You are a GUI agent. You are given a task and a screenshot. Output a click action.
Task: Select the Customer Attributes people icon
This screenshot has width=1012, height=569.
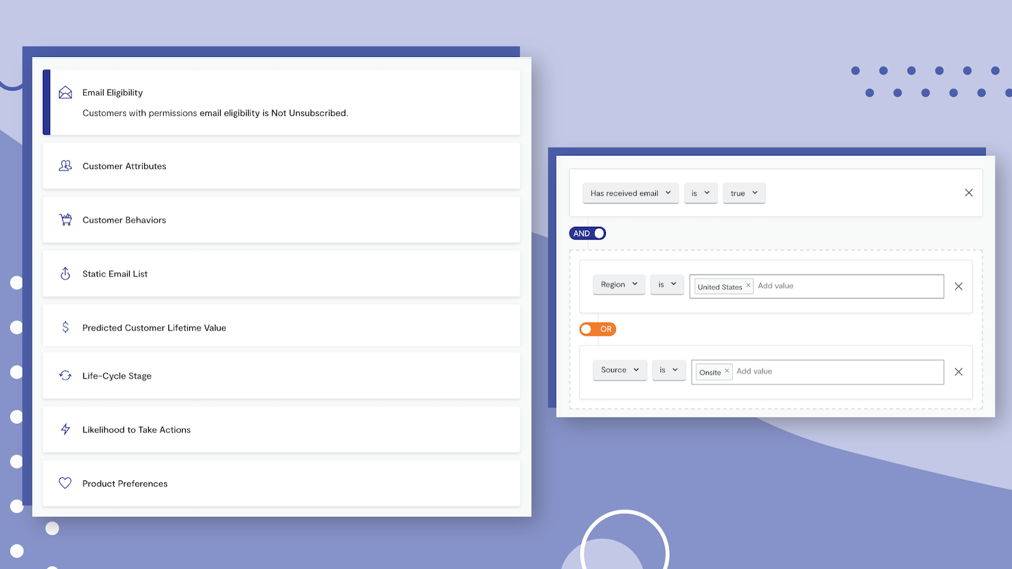coord(65,166)
